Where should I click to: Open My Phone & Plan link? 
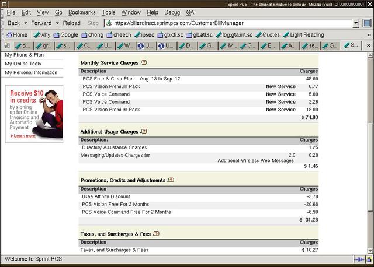point(25,55)
